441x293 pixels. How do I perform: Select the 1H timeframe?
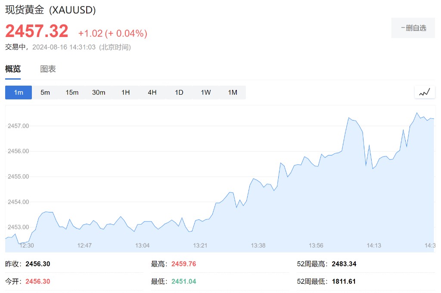coord(125,93)
